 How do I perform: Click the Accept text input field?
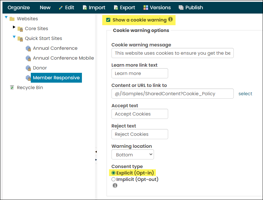(x=140, y=114)
